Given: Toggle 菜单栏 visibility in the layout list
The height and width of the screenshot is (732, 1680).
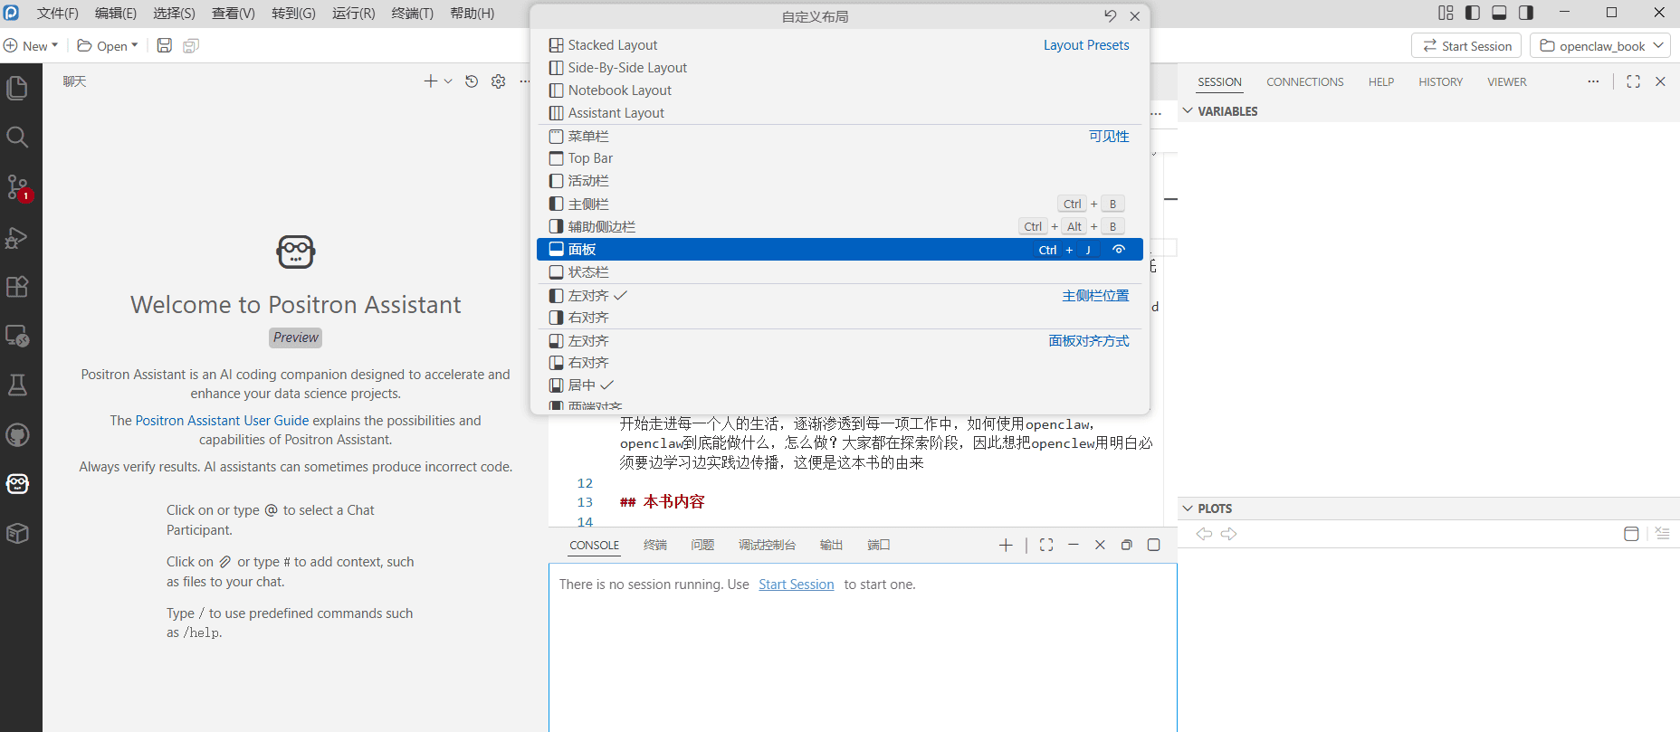Looking at the screenshot, I should coord(840,136).
